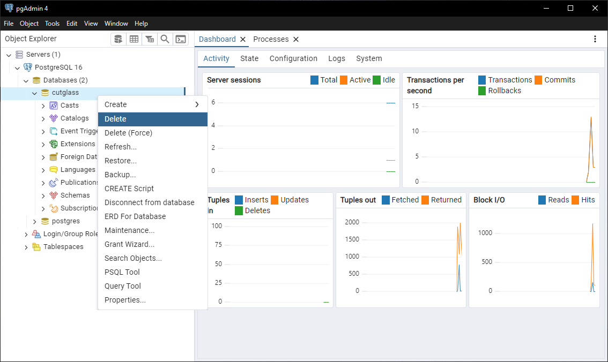Click the PostgreSQL 16 elephant server icon
Screen dimensions: 608x362
tap(28, 67)
